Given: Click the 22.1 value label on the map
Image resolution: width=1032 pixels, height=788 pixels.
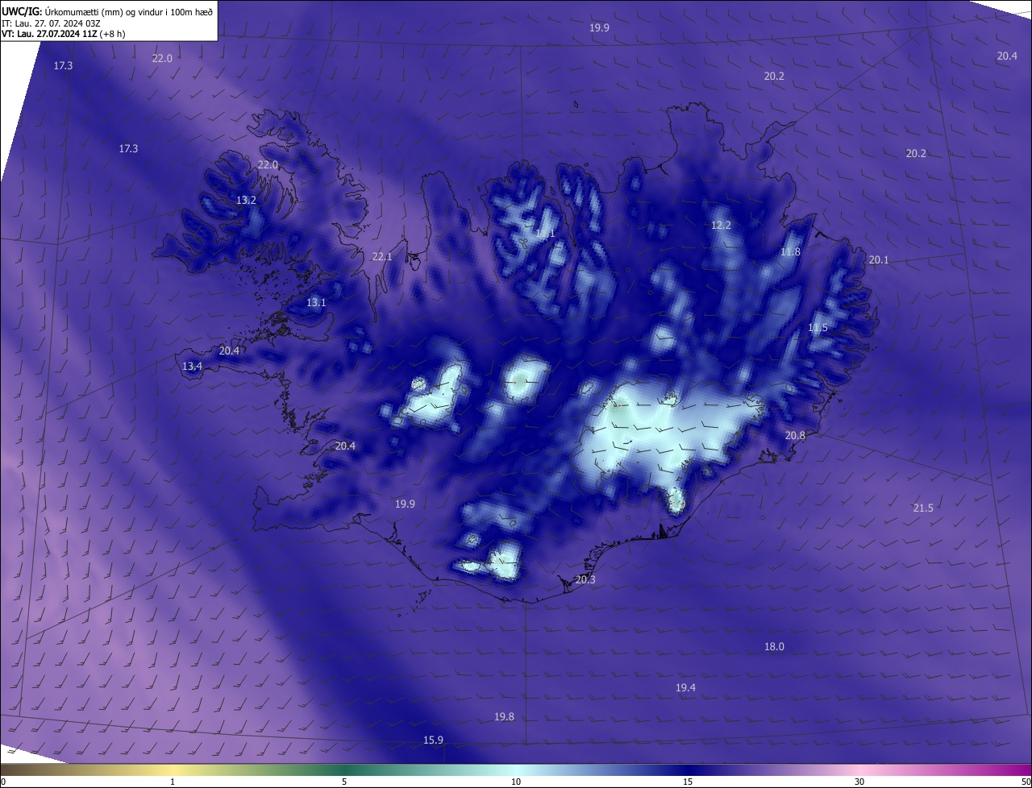Looking at the screenshot, I should point(382,256).
